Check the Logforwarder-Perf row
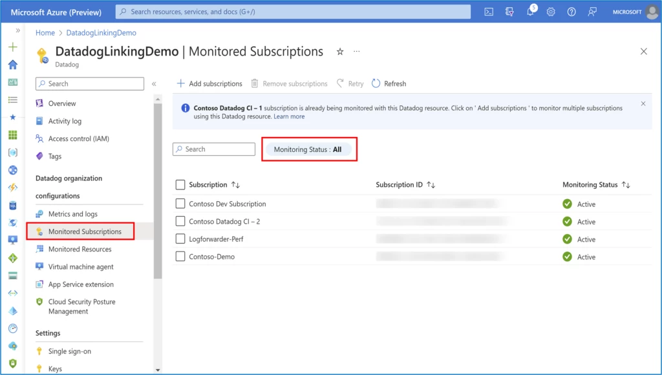 (180, 239)
